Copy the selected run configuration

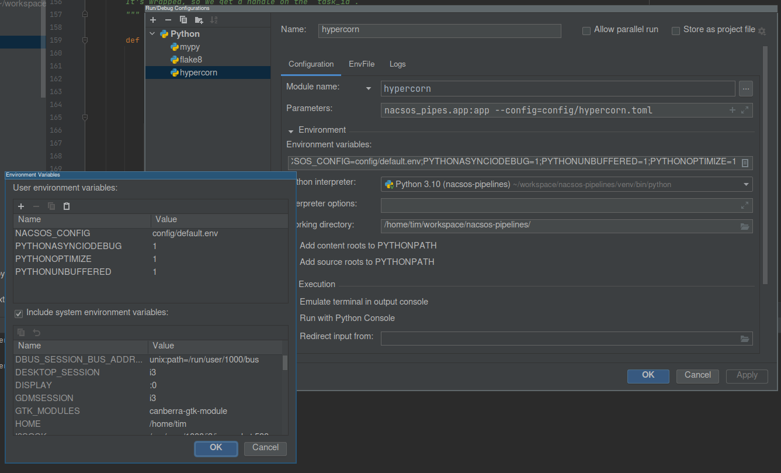(x=183, y=20)
